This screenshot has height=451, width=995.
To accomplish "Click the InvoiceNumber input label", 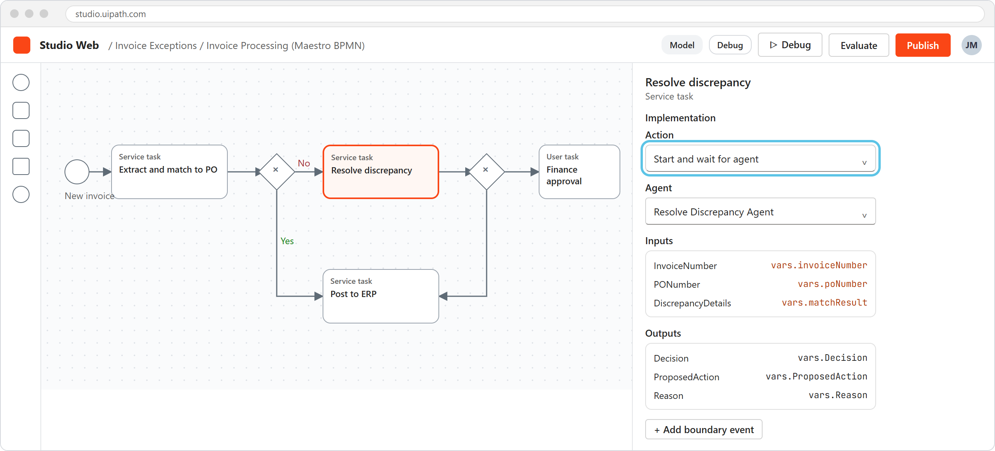I will (685, 266).
